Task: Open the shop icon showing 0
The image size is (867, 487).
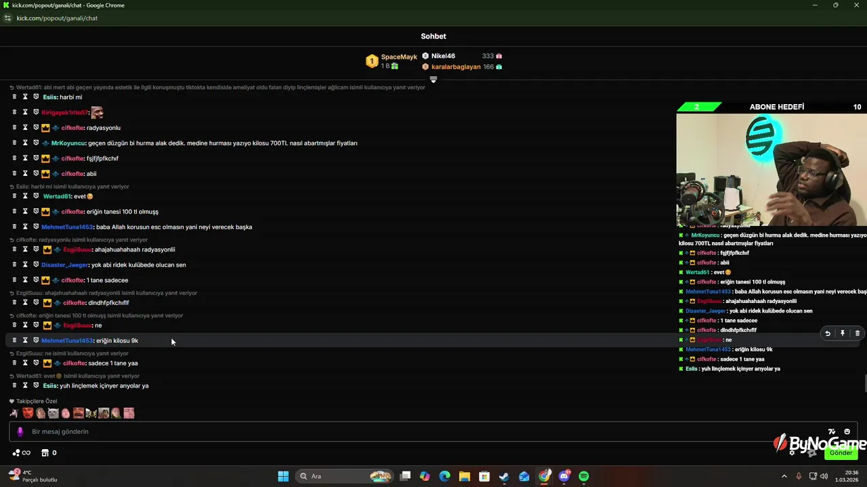Action: 49,453
